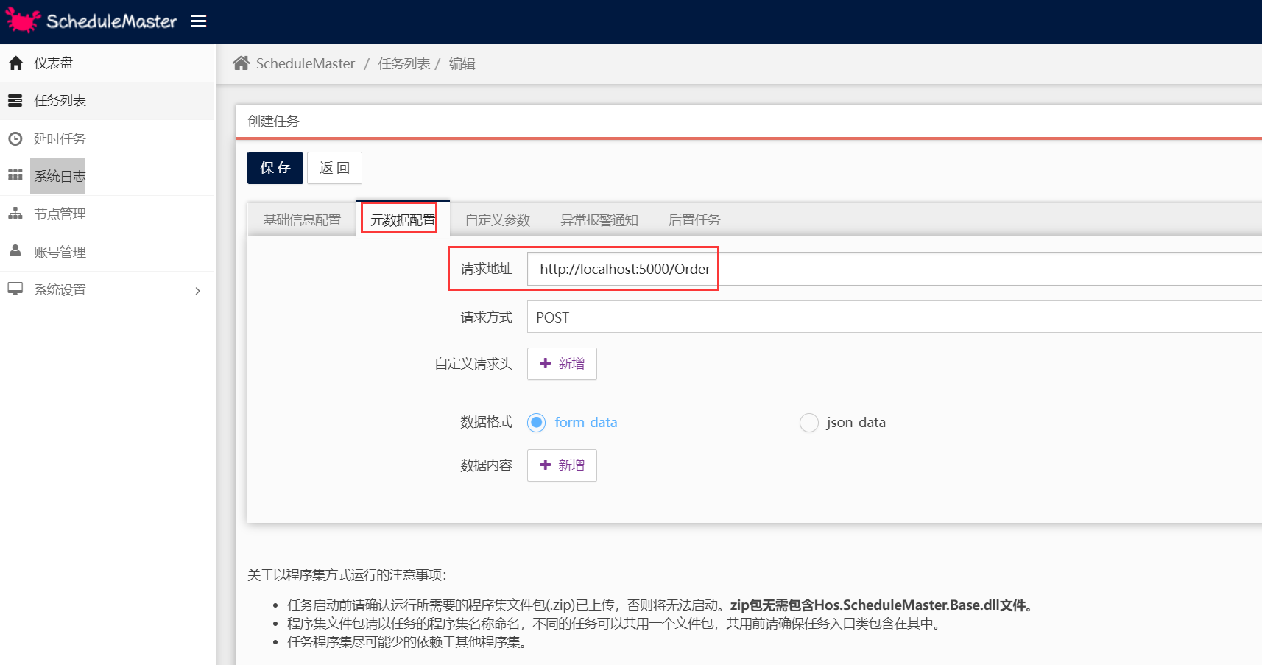Screen dimensions: 1262x665
Task: Expand the 系统设置 submenu chevron
Action: 197,291
